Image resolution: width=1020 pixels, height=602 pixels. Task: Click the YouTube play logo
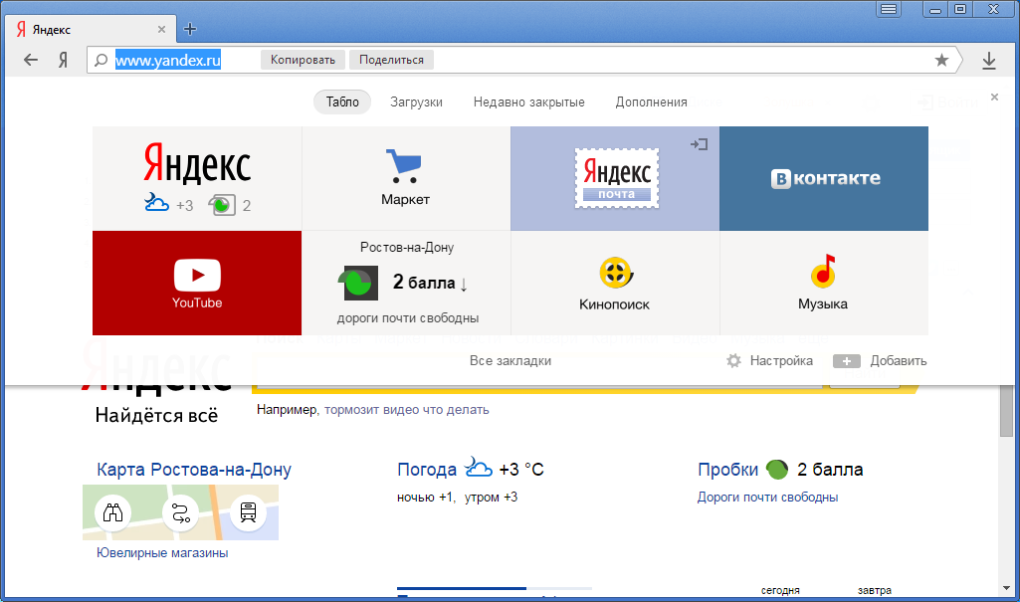tap(197, 275)
